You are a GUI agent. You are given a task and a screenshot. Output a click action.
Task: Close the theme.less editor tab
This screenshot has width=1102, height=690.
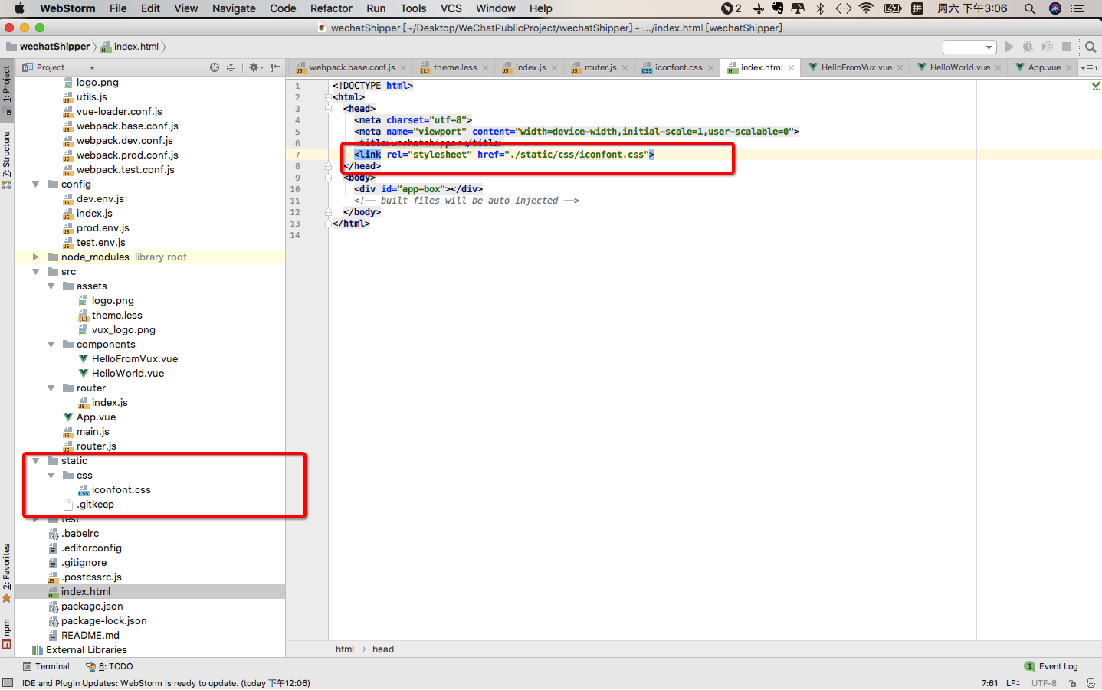click(485, 68)
